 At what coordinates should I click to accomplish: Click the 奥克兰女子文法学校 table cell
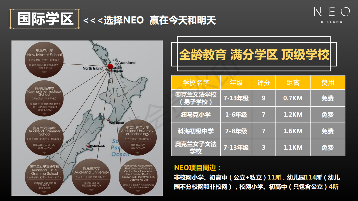[196, 148]
